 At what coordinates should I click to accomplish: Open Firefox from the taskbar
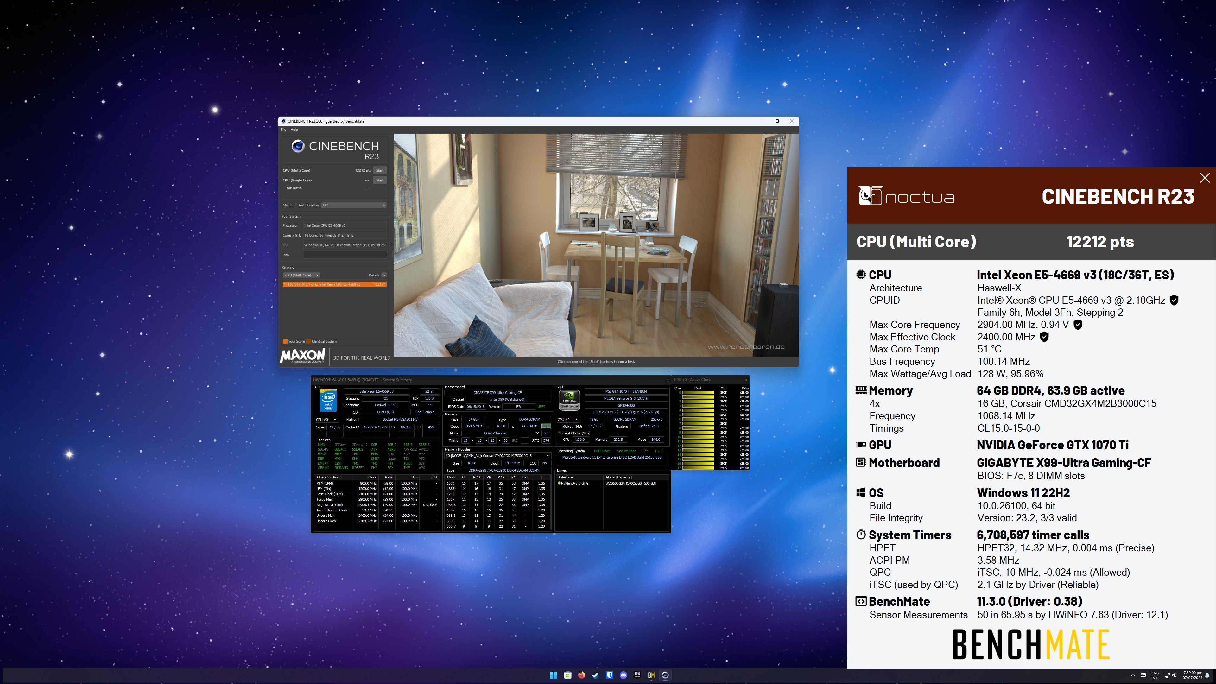point(582,675)
